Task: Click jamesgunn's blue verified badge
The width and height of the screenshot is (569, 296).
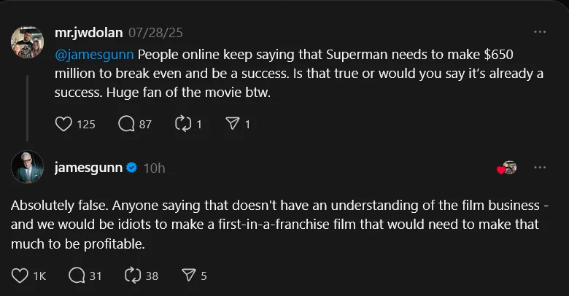Action: point(132,168)
